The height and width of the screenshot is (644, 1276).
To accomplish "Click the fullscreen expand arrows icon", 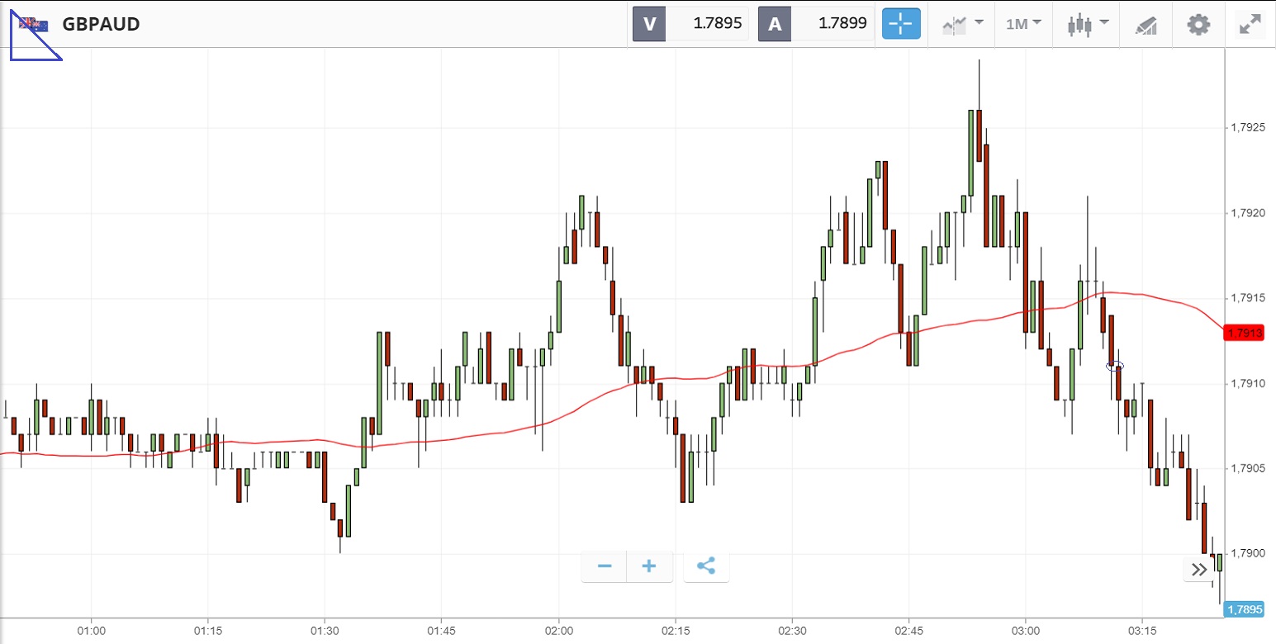I will (1250, 24).
